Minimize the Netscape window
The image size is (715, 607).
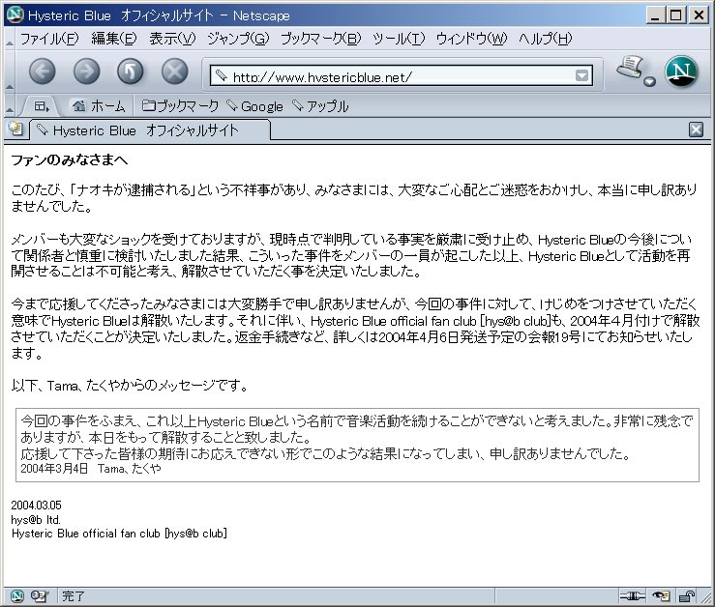[x=655, y=15]
